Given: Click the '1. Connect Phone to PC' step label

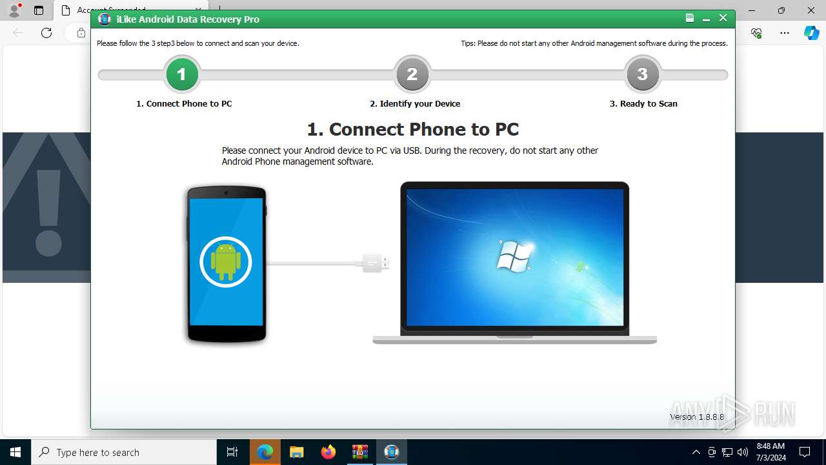Looking at the screenshot, I should 184,103.
